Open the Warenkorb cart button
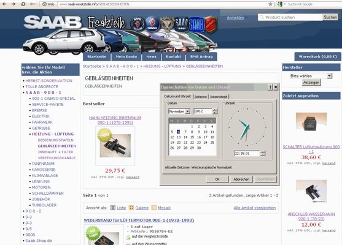The width and height of the screenshot is (342, 245). [318, 56]
